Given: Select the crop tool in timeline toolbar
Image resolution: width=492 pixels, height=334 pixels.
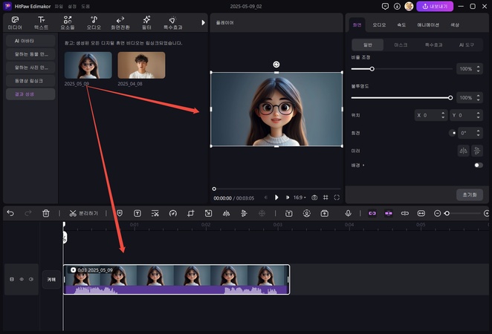Looking at the screenshot, I should [x=190, y=213].
